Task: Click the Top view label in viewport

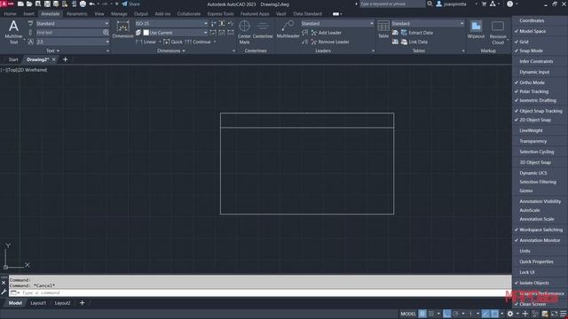Action: [12, 70]
